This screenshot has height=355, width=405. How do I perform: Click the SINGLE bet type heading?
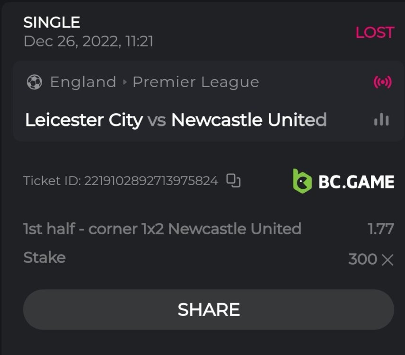[x=52, y=22]
